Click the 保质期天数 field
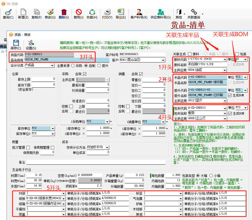The height and width of the screenshot is (220, 252). click(x=47, y=153)
